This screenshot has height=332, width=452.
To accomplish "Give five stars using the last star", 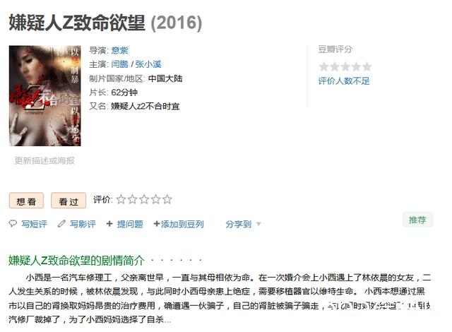I will [167, 199].
